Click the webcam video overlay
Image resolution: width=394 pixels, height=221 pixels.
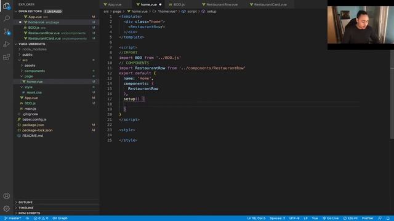click(361, 25)
